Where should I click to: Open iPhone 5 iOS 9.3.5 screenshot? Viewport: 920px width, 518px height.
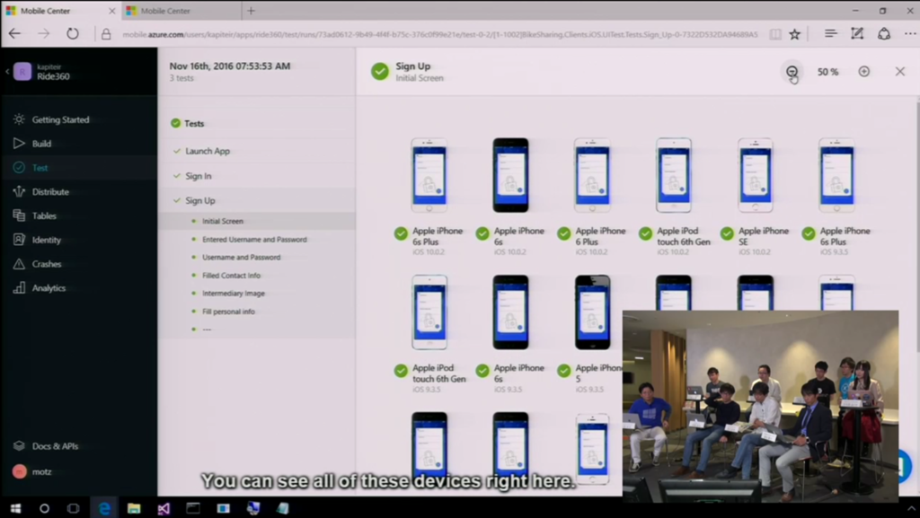coord(592,312)
